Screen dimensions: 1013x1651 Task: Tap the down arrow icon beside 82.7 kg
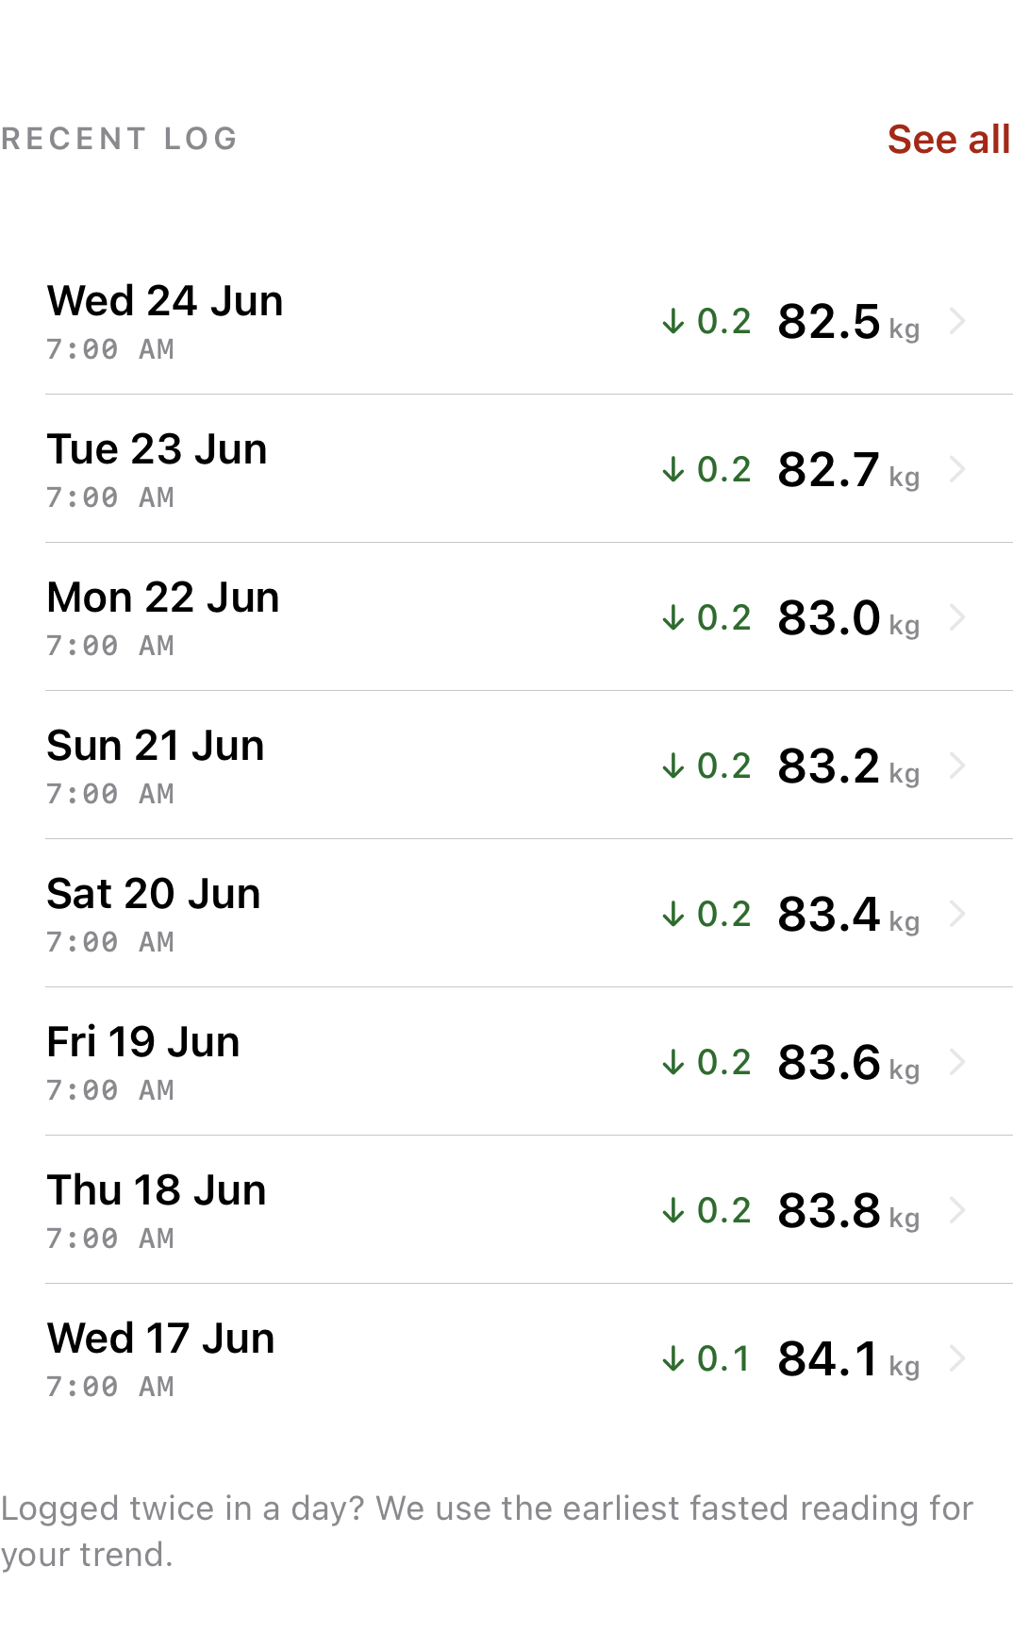point(673,469)
